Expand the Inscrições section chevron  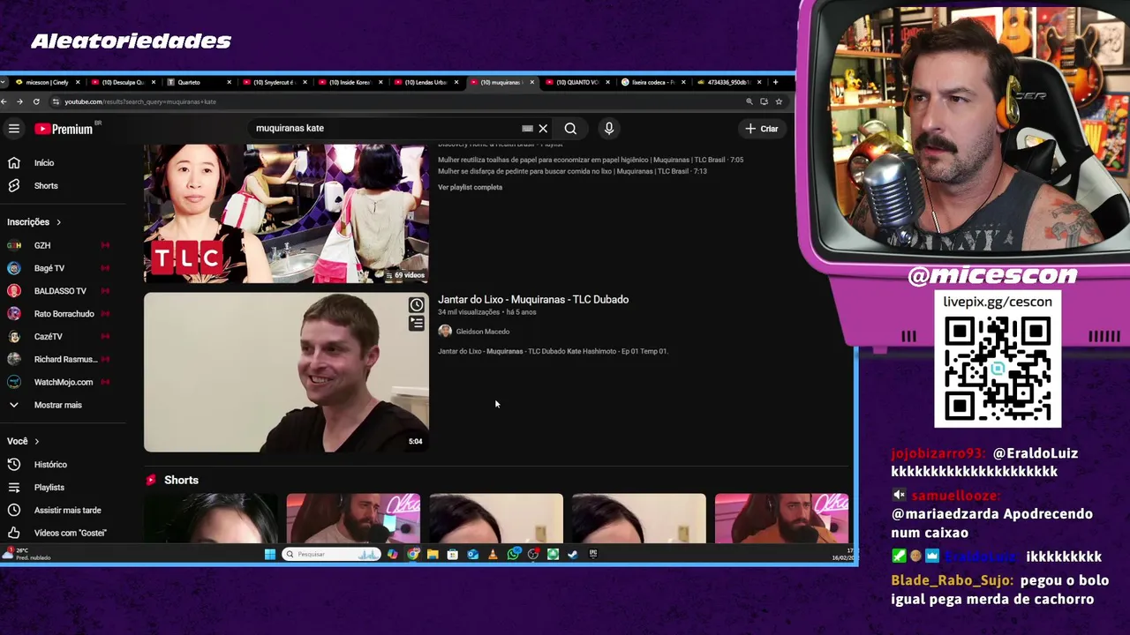58,222
